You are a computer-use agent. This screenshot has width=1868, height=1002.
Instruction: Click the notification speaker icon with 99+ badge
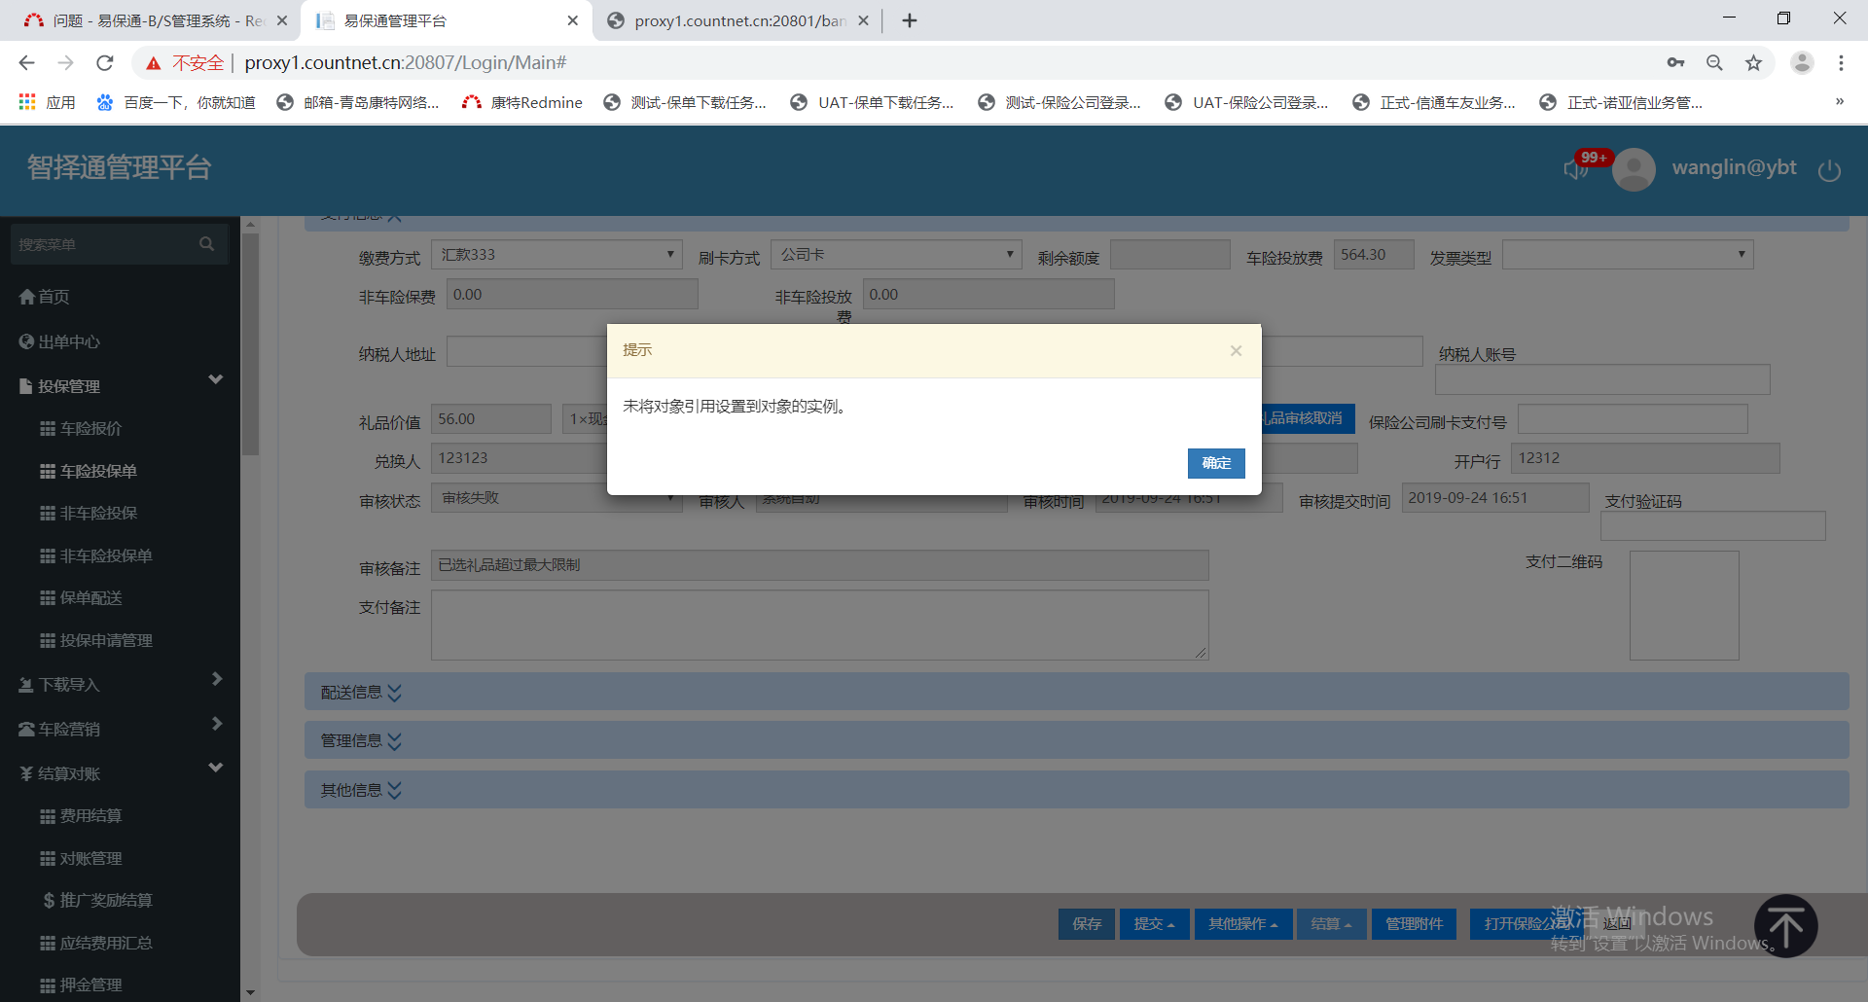point(1576,169)
